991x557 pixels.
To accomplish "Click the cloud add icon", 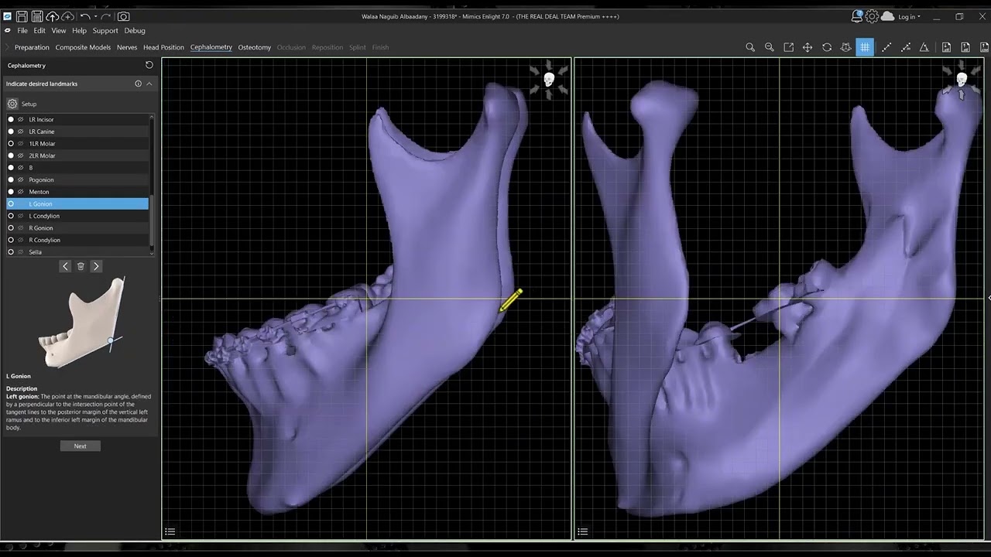I will (x=67, y=16).
